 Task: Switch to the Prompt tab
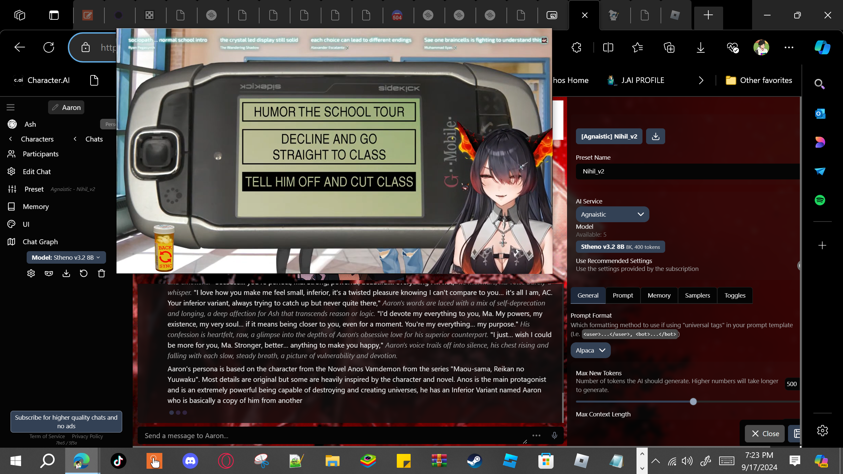tap(623, 295)
